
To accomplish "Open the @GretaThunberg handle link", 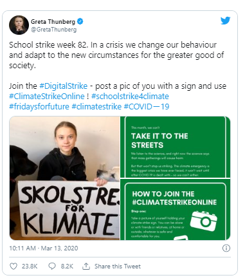I will point(53,30).
